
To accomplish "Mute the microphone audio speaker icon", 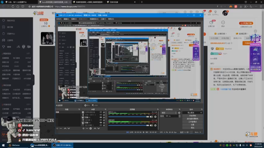I will 151,117.
